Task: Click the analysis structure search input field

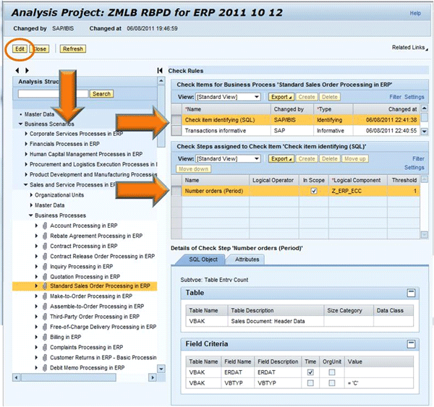Action: tap(54, 94)
